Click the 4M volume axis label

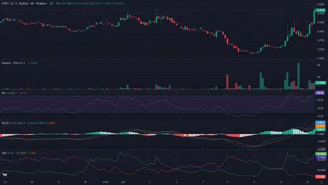tap(318, 65)
